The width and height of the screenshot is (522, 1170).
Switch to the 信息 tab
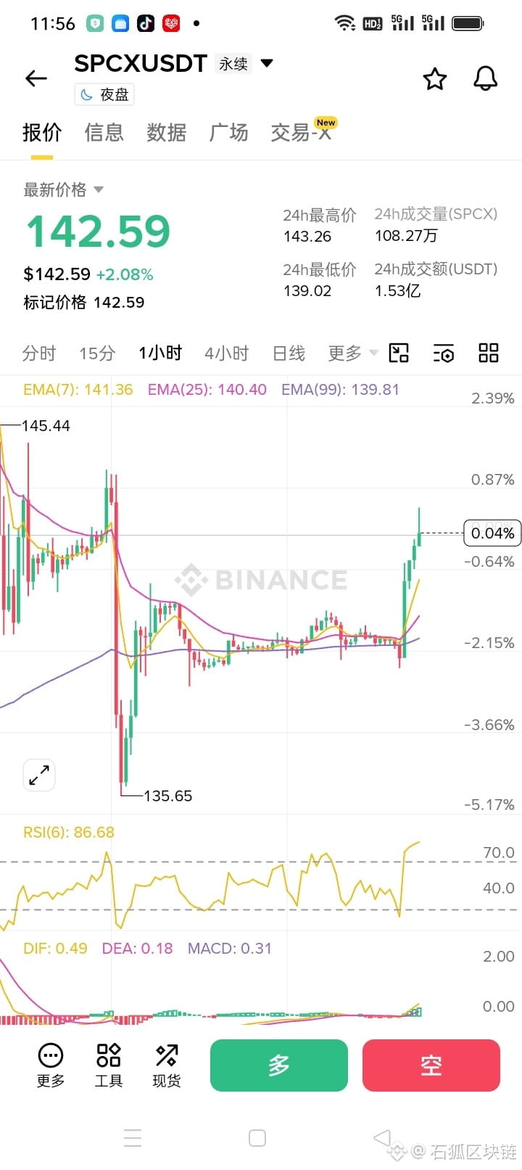(104, 133)
